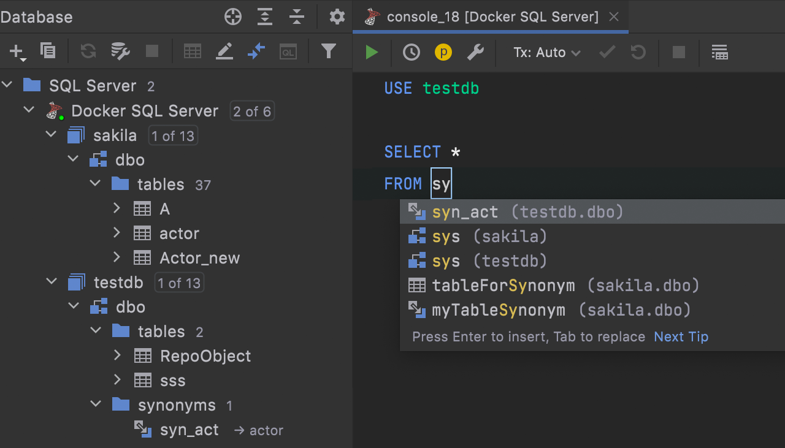Click Jump to Query Console icon
This screenshot has width=785, height=448.
pos(288,51)
